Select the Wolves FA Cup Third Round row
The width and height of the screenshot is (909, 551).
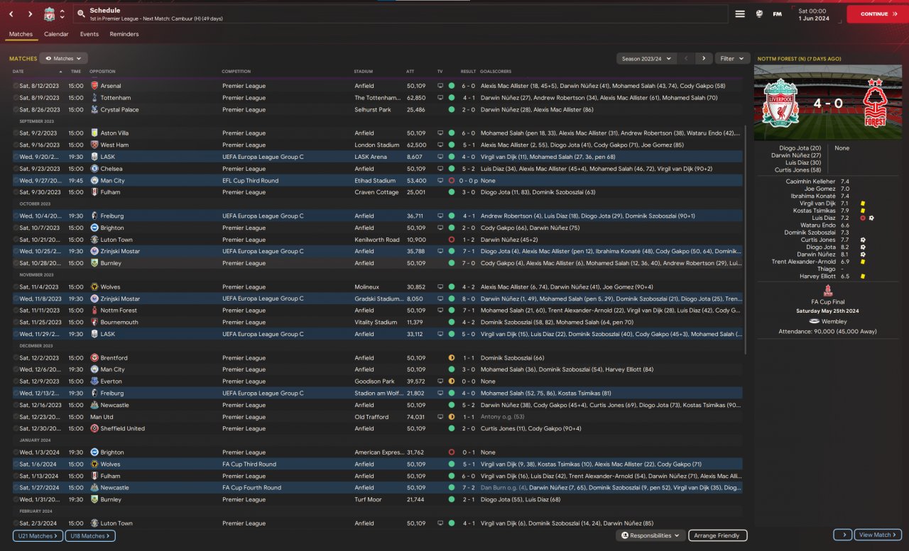377,464
